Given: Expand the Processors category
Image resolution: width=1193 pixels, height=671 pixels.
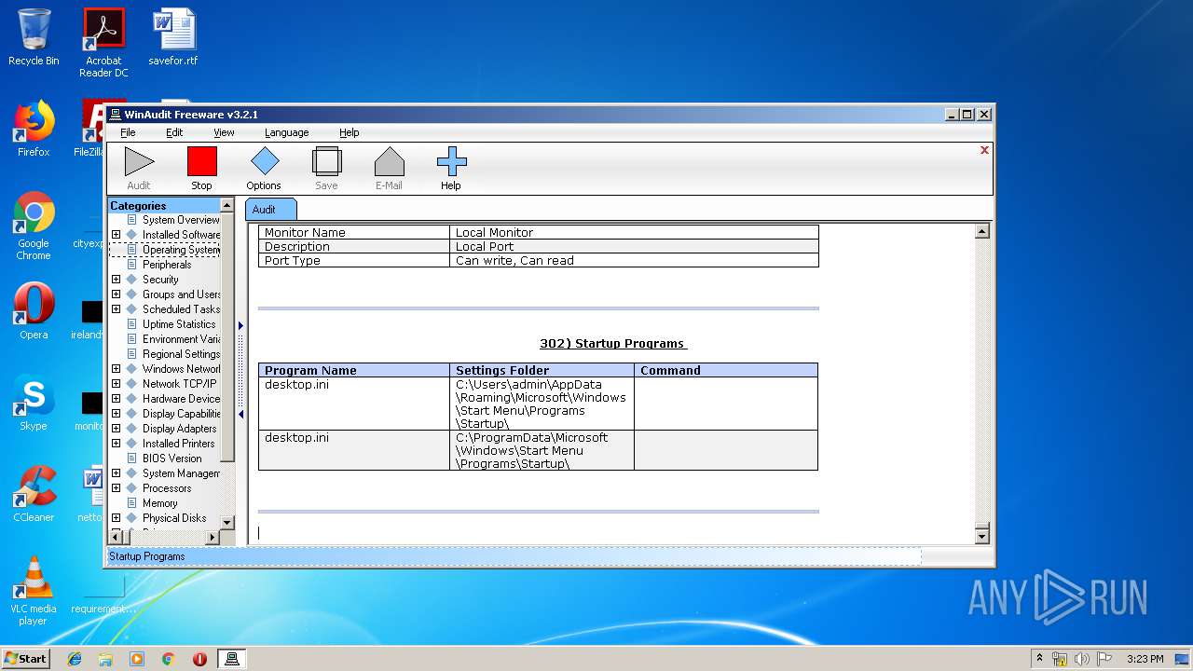Looking at the screenshot, I should [x=116, y=488].
